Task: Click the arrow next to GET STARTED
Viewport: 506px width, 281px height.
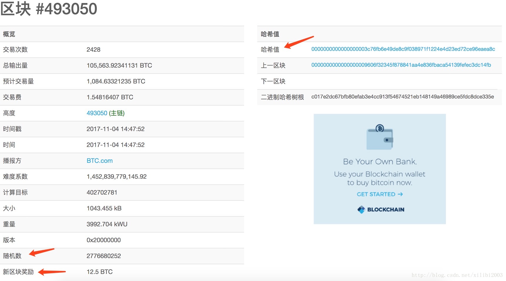Action: [400, 194]
